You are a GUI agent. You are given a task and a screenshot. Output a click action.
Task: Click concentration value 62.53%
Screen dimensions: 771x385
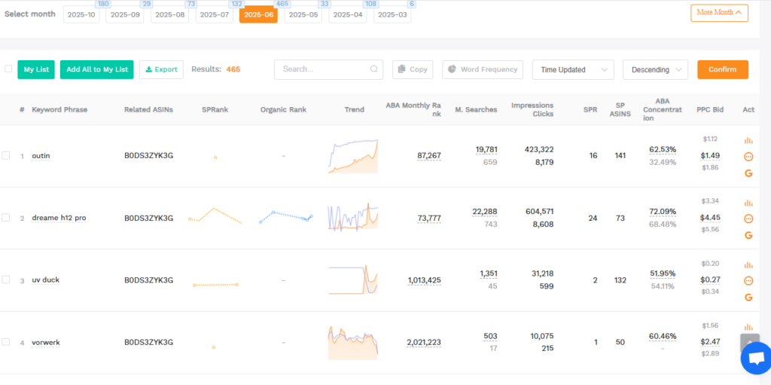663,149
